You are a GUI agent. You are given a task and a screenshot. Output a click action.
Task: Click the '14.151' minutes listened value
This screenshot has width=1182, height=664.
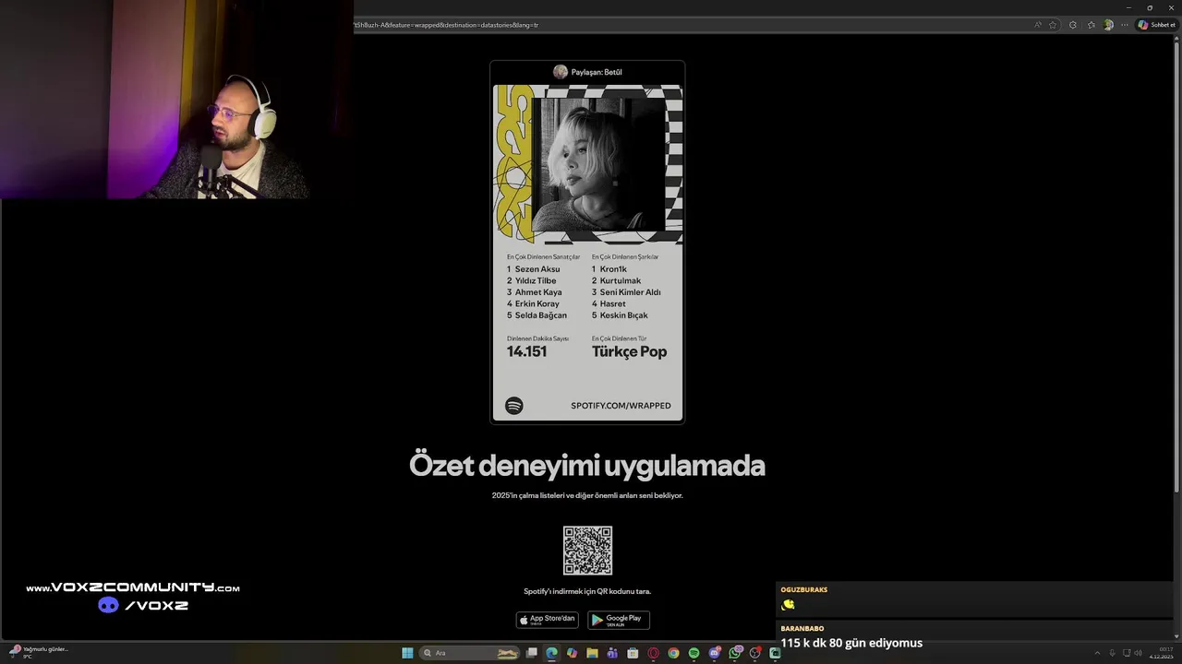tap(527, 351)
